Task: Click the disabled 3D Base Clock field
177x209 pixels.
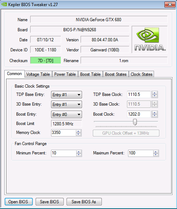Action: (139, 104)
